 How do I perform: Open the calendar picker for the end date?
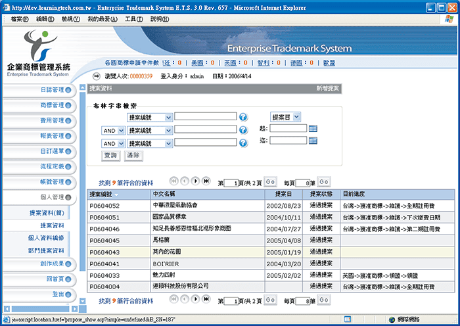(313, 141)
